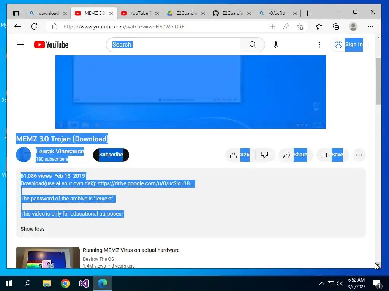The image size is (389, 291).
Task: Open Leurak Vinesauce channel avatar
Action: point(24,155)
